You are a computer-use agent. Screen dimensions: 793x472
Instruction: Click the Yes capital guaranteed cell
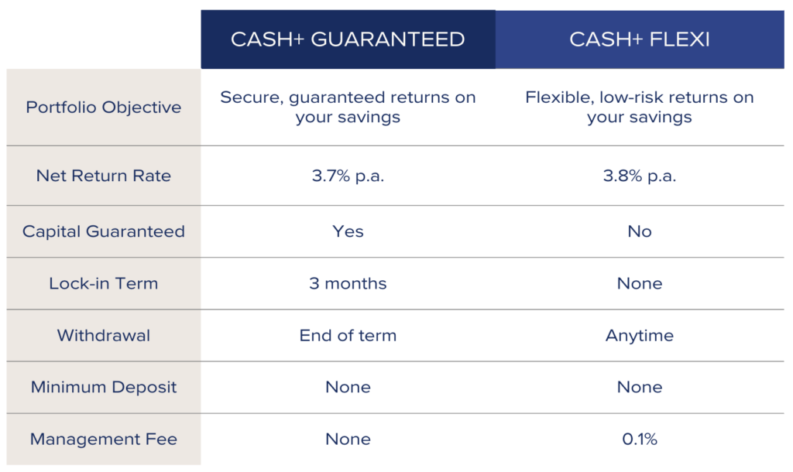pos(348,231)
